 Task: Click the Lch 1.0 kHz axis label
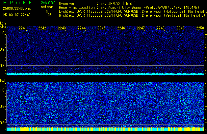[x=3, y=33]
